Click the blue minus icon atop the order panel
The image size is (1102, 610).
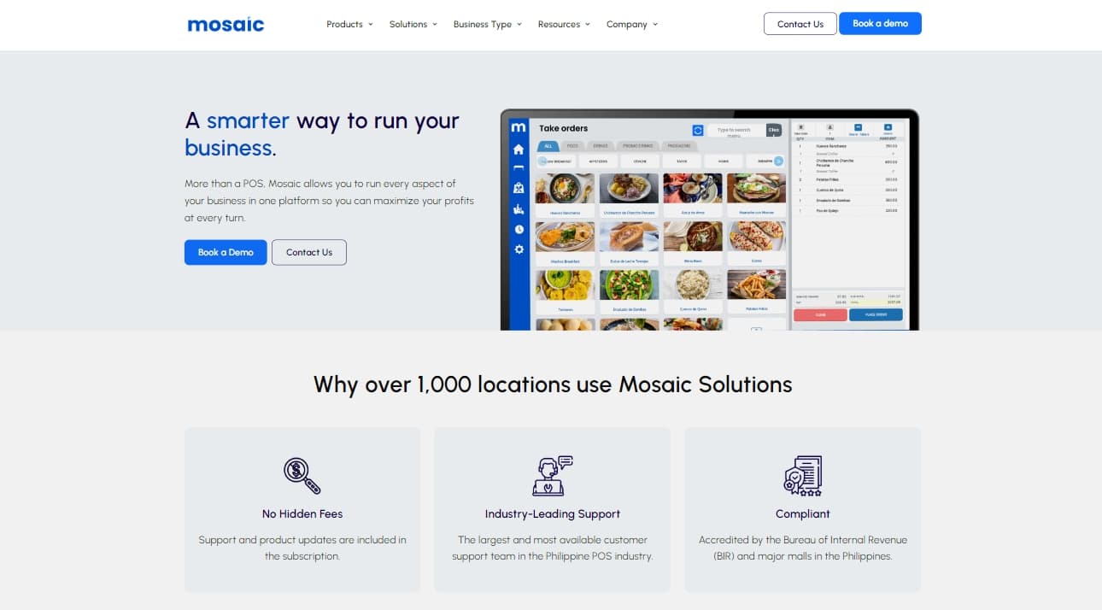pyautogui.click(x=859, y=128)
